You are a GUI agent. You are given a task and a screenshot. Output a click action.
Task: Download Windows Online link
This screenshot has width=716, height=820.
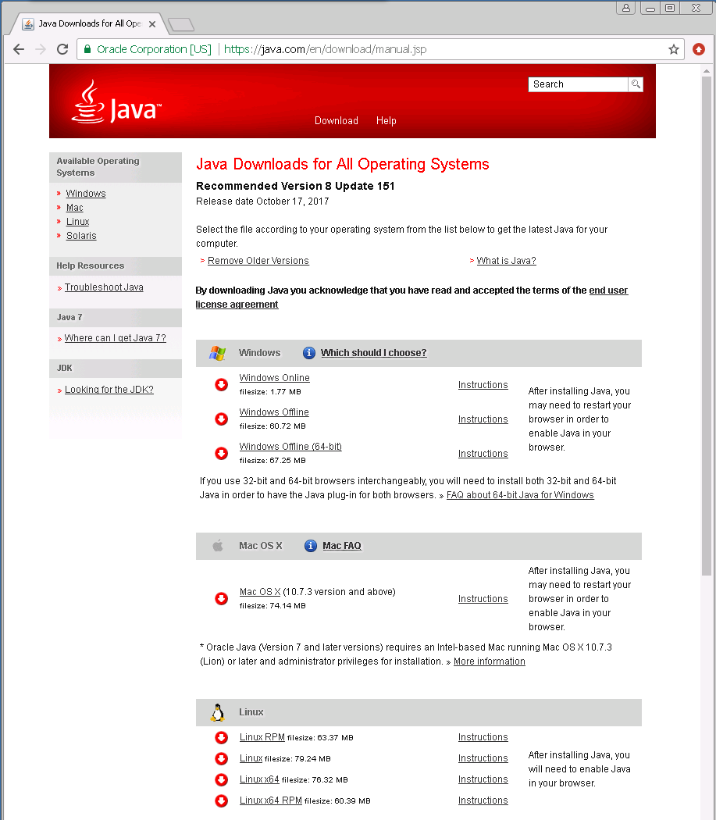coord(274,377)
